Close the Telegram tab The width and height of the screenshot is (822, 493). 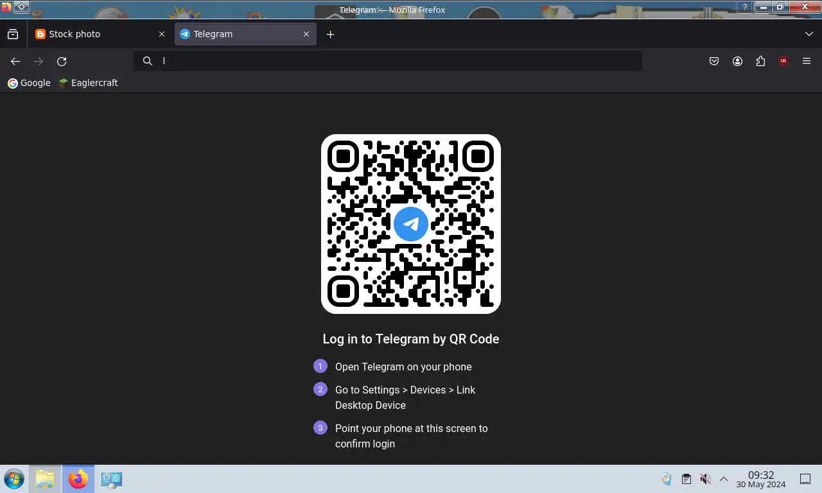point(306,34)
